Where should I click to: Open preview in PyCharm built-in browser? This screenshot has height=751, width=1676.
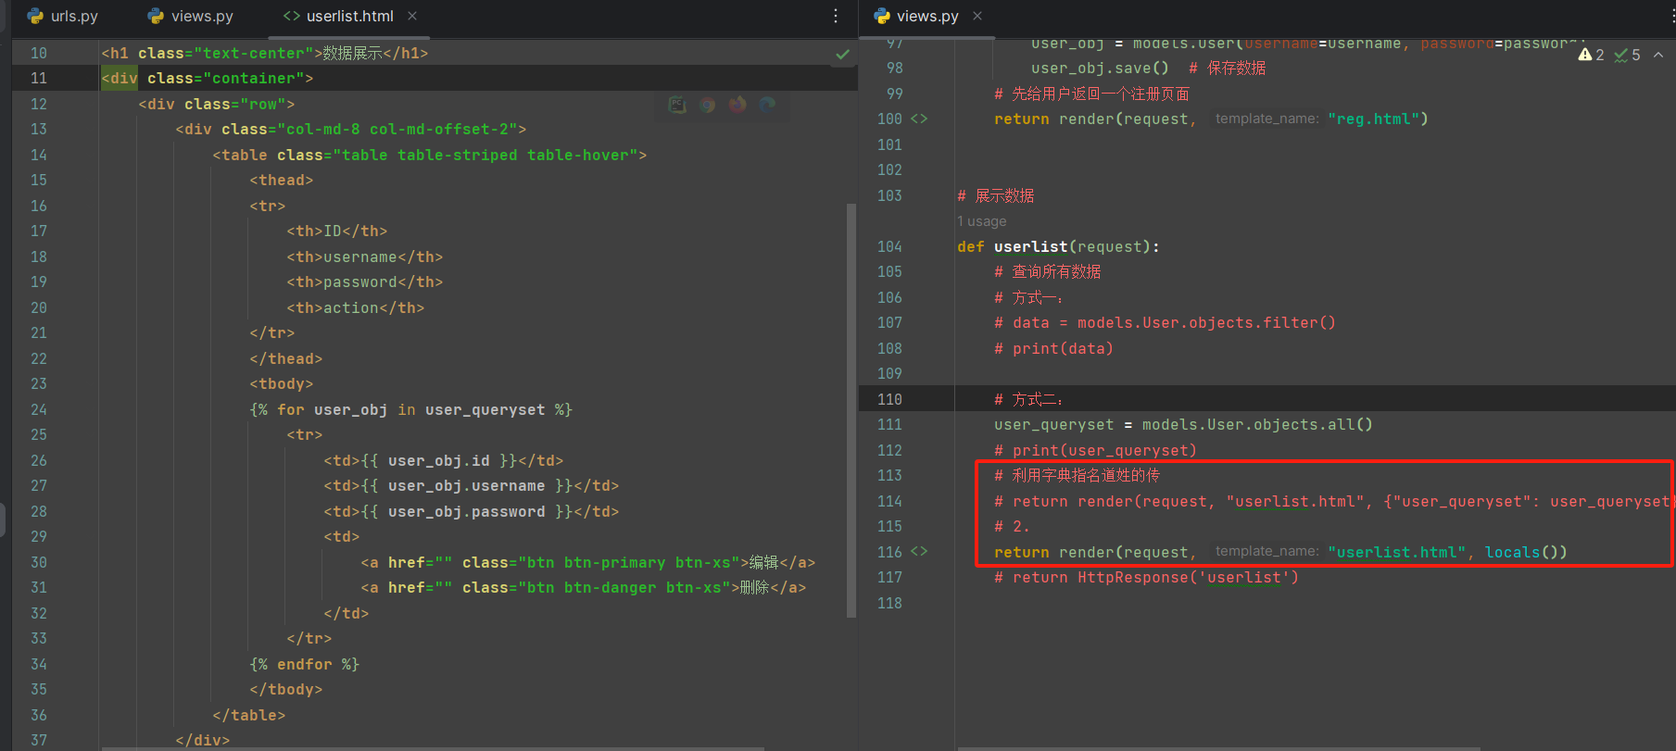[x=677, y=105]
